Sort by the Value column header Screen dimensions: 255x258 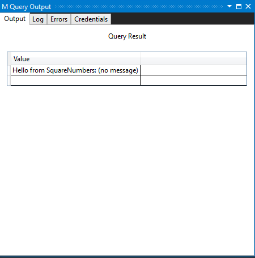[x=75, y=59]
